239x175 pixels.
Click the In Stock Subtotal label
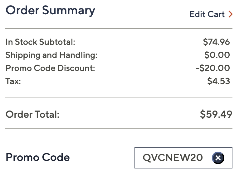coord(40,42)
